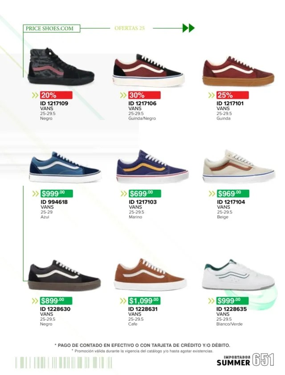
Task: Click the $1,099.00 green price tag
Action: 144,300
